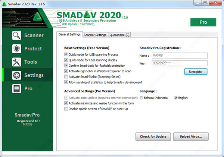Open the Pro list icon in sidebar
This screenshot has height=157, width=224.
[x=16, y=88]
